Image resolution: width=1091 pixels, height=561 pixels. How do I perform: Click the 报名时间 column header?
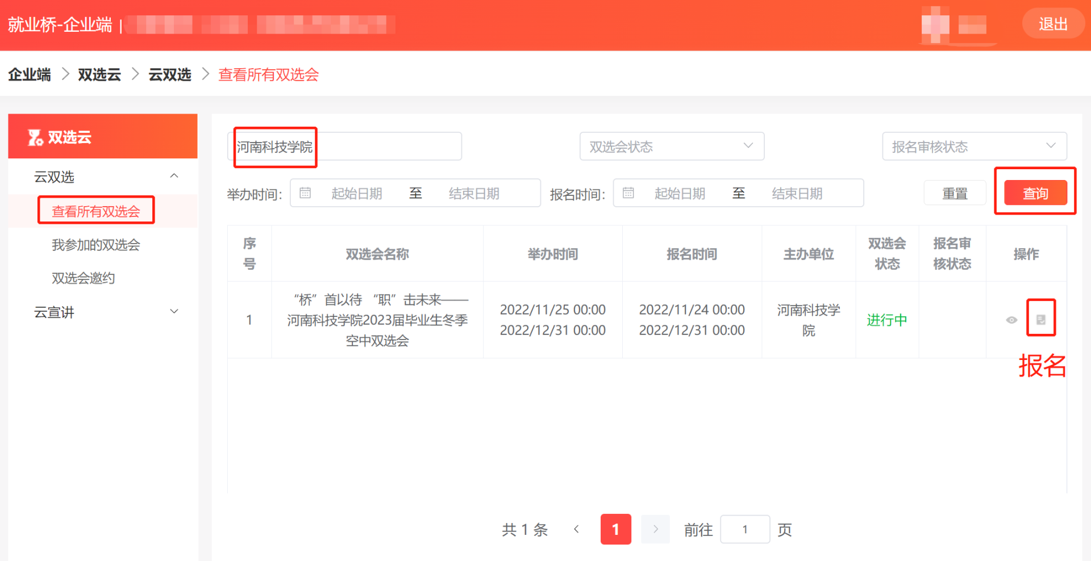coord(692,254)
